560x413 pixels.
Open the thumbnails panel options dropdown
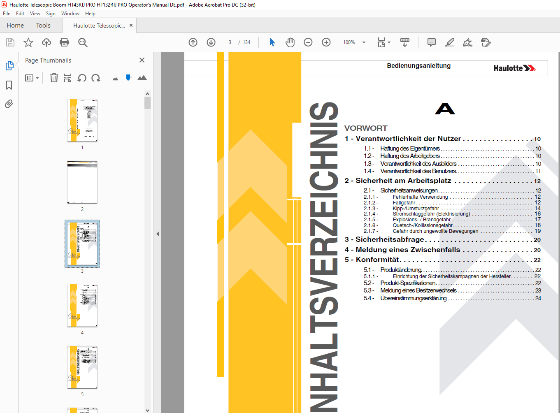(32, 78)
